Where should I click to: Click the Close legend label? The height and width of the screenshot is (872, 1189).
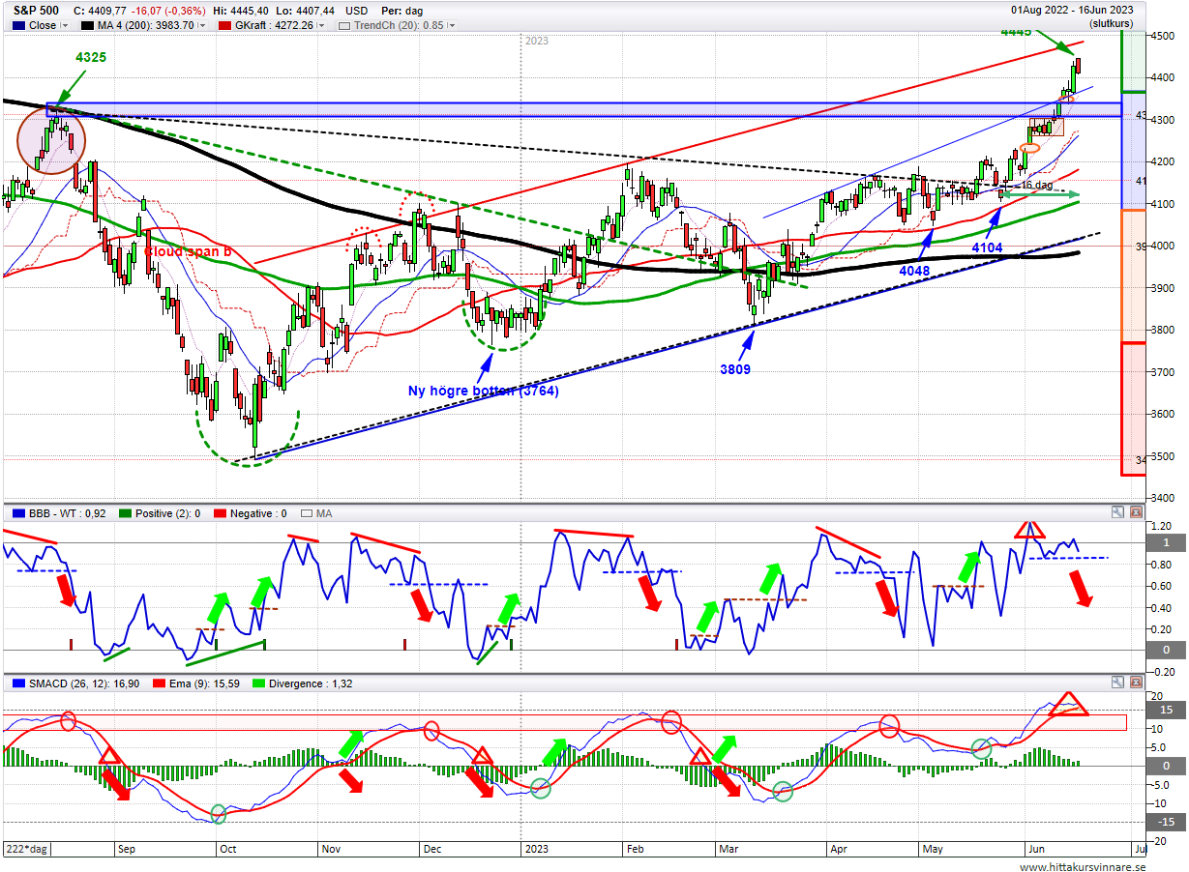tap(43, 26)
